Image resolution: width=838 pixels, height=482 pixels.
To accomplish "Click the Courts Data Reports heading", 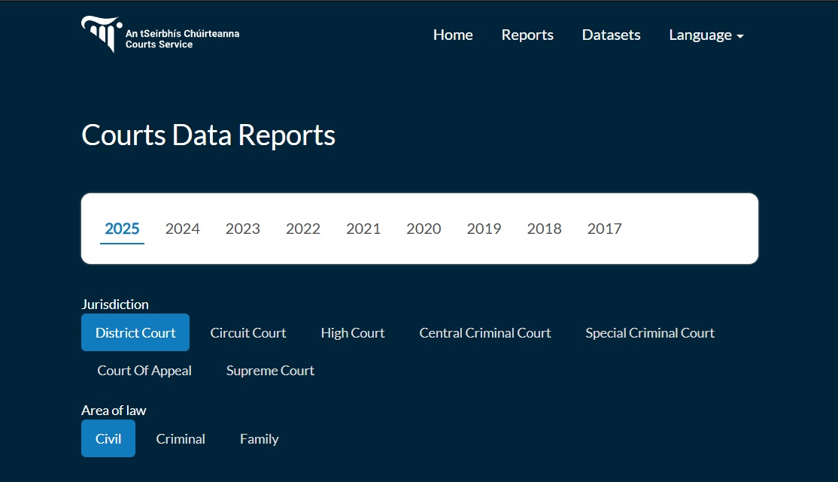I will click(x=208, y=135).
